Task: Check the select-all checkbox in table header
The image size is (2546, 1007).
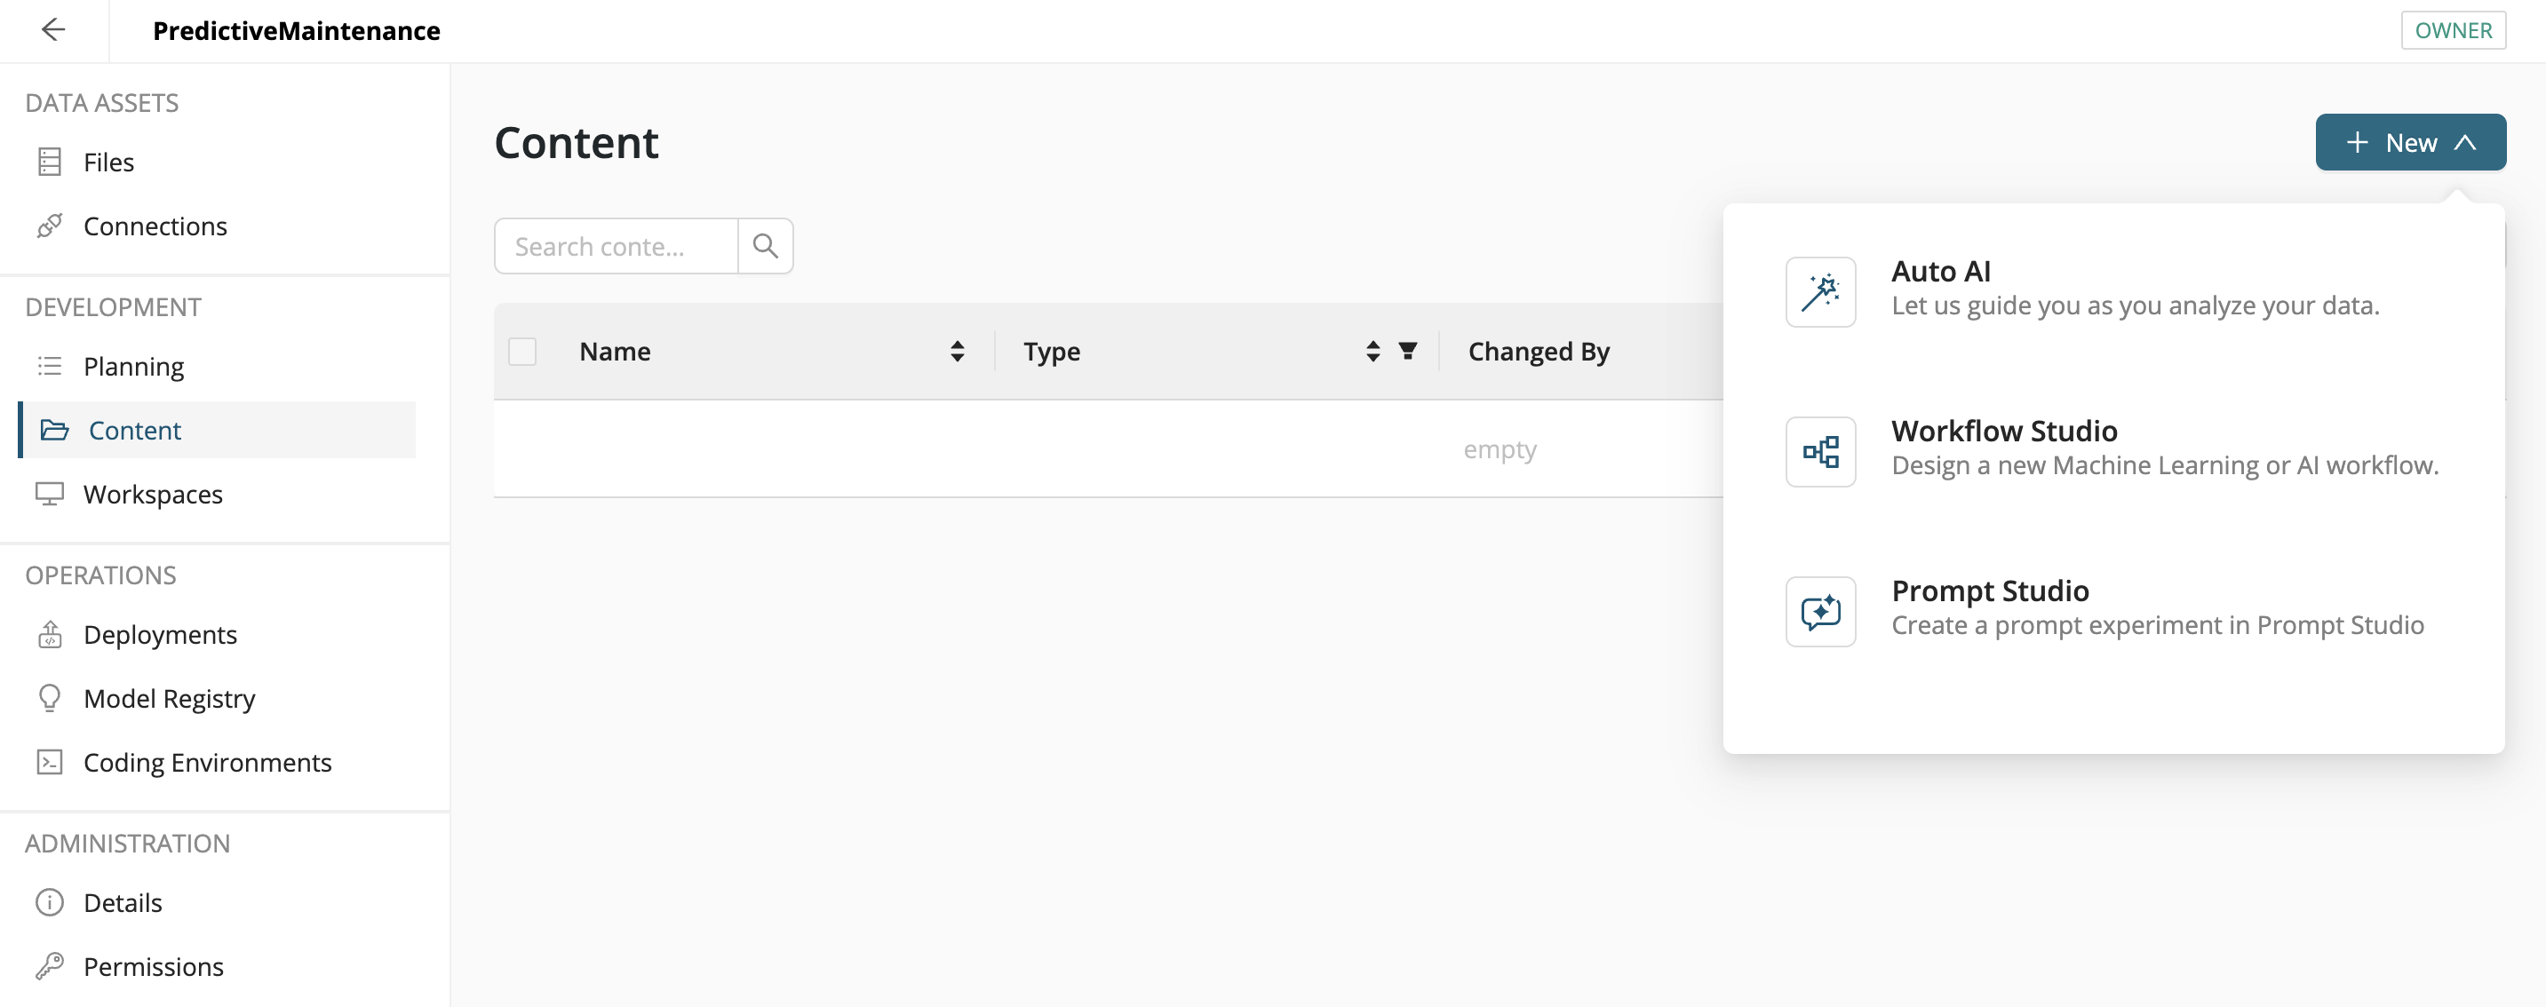Action: (x=521, y=351)
